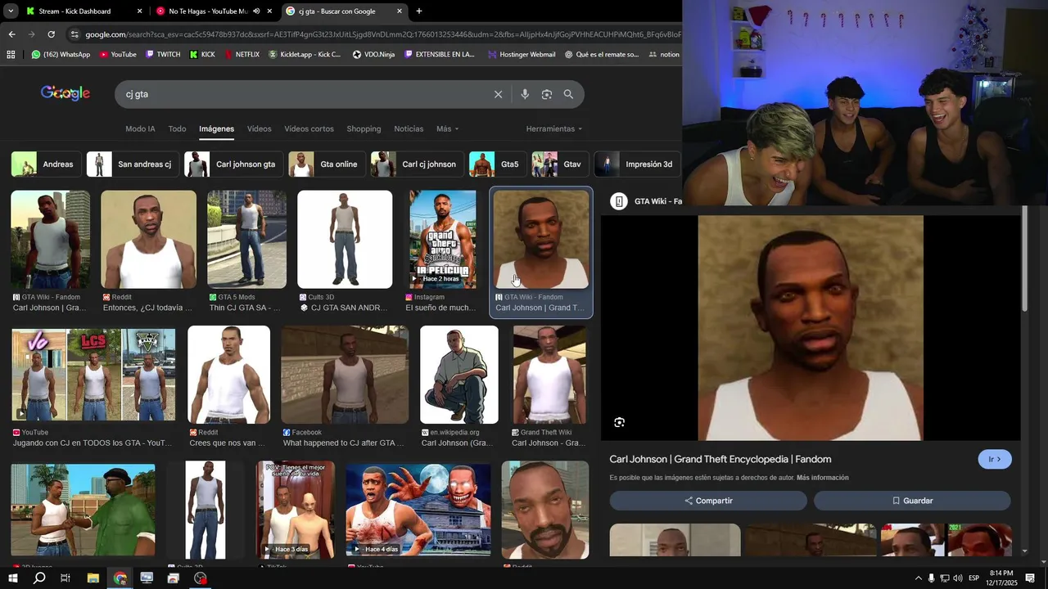Open the Instagram El sueño de much thumbnail
Image resolution: width=1048 pixels, height=589 pixels.
point(443,240)
